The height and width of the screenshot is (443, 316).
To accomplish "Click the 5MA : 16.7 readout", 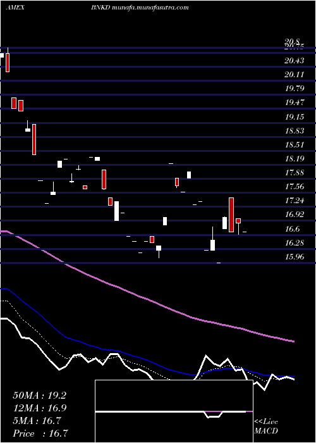I will (x=37, y=421).
